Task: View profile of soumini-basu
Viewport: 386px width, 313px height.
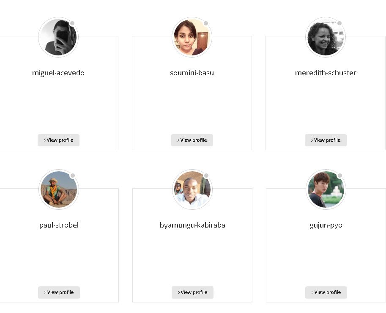Action: [192, 140]
